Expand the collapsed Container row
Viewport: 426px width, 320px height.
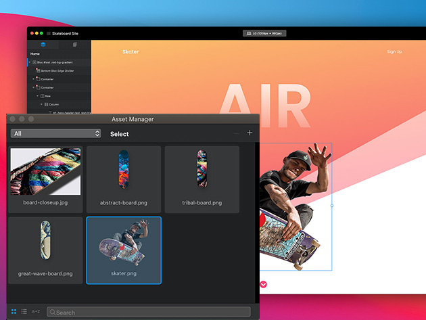[x=33, y=79]
